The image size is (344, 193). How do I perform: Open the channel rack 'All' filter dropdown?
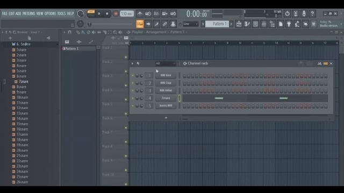coord(165,63)
